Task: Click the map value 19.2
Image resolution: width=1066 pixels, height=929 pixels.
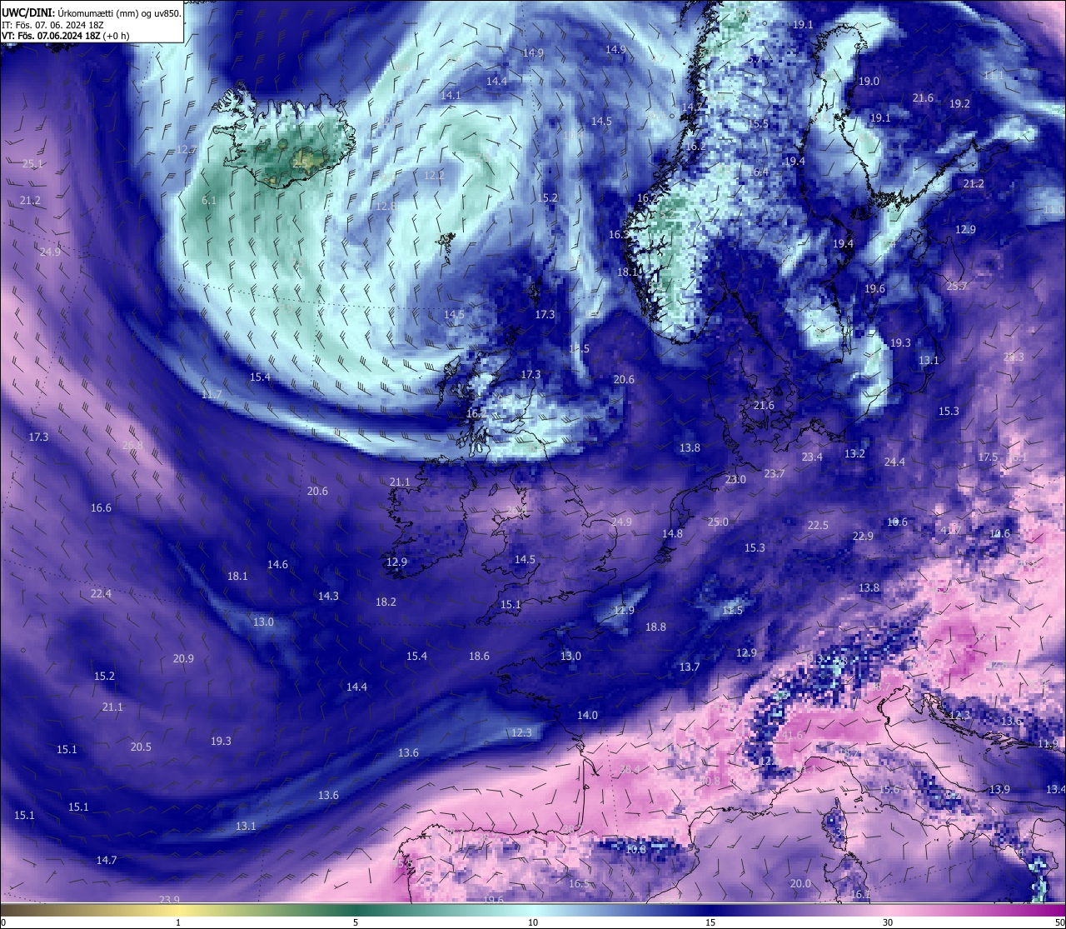Action: coord(959,104)
